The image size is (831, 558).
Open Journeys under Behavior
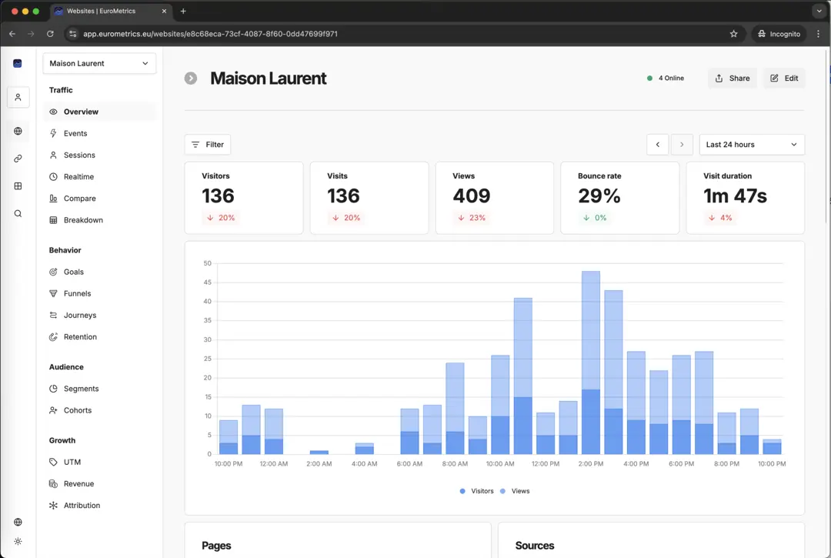[x=99, y=316]
